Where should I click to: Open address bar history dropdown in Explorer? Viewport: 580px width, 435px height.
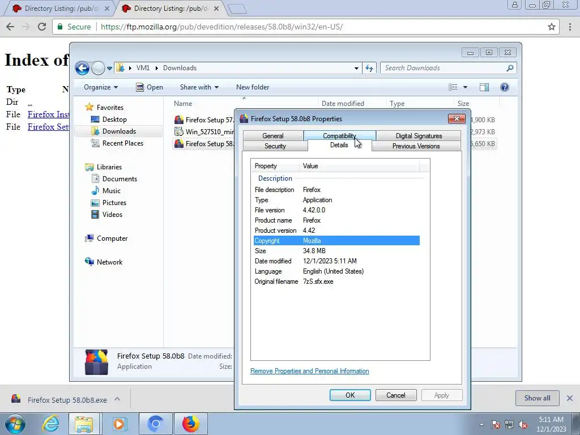[356, 68]
